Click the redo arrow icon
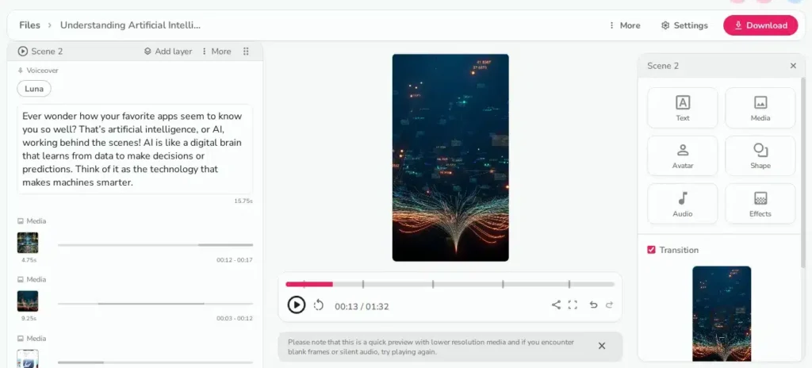Screen dimensions: 812x368 pyautogui.click(x=610, y=305)
